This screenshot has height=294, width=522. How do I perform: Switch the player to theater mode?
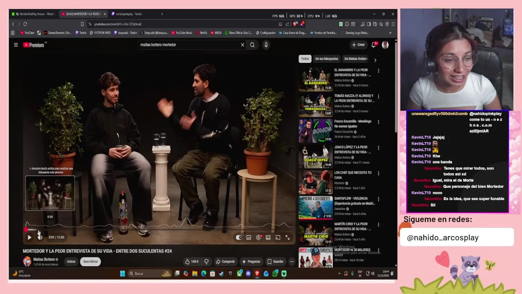(268, 237)
